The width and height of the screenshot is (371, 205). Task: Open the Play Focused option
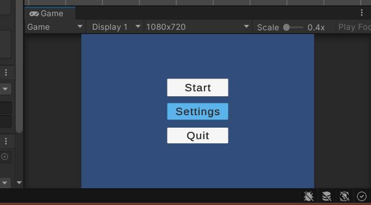(354, 27)
